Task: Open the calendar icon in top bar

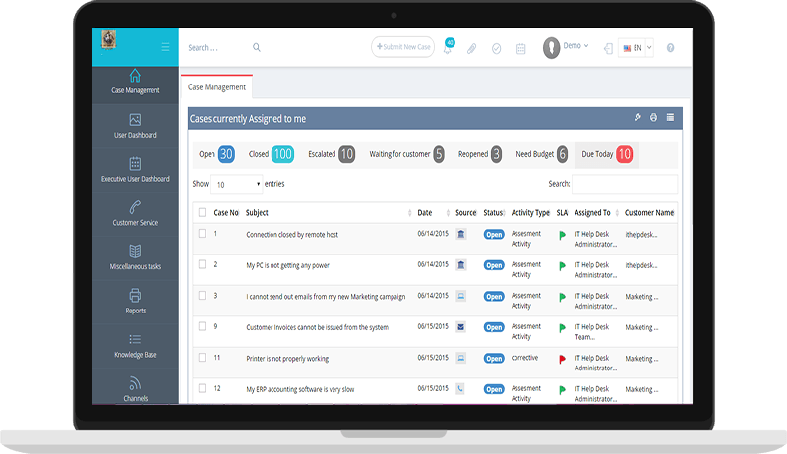Action: (x=521, y=48)
